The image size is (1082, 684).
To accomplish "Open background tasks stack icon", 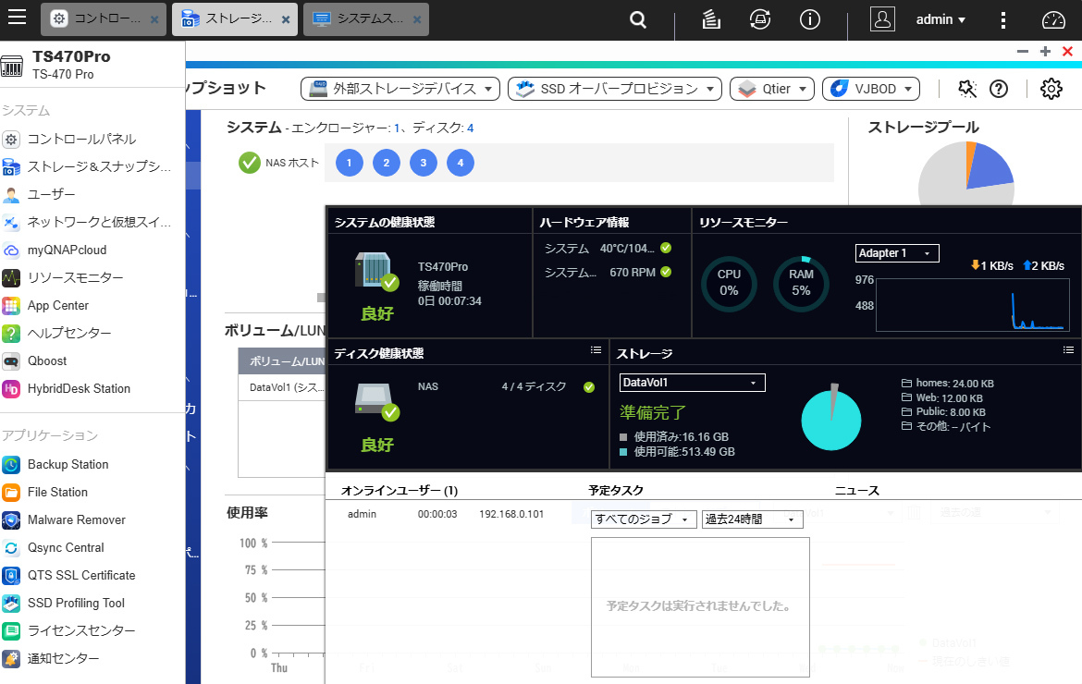I will (711, 20).
